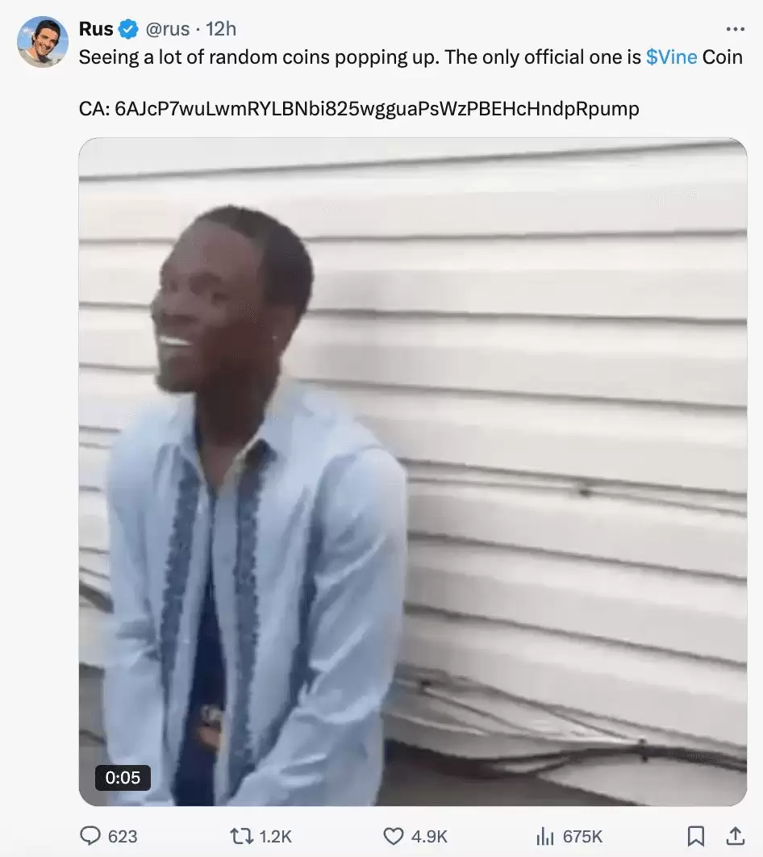Click the contract address text line
Screen dimensions: 763x857
point(359,108)
